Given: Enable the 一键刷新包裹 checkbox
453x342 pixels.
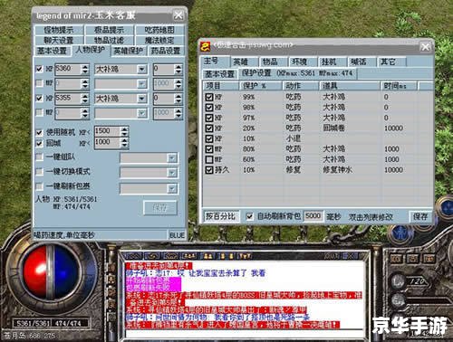Looking at the screenshot, I should [x=39, y=186].
